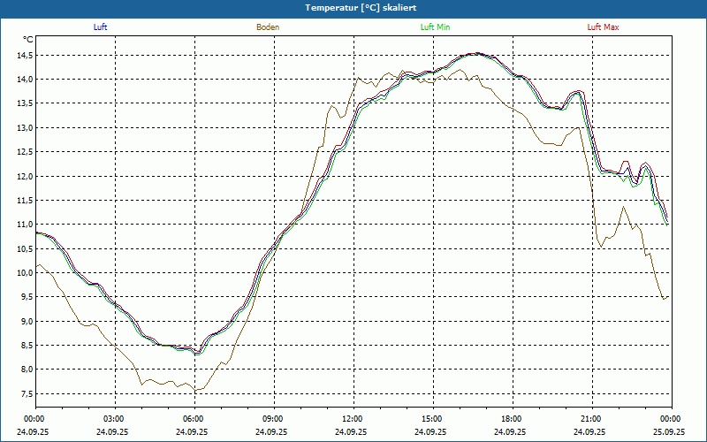Click the 21:00 time axis label
This screenshot has width=707, height=442.
(x=592, y=419)
